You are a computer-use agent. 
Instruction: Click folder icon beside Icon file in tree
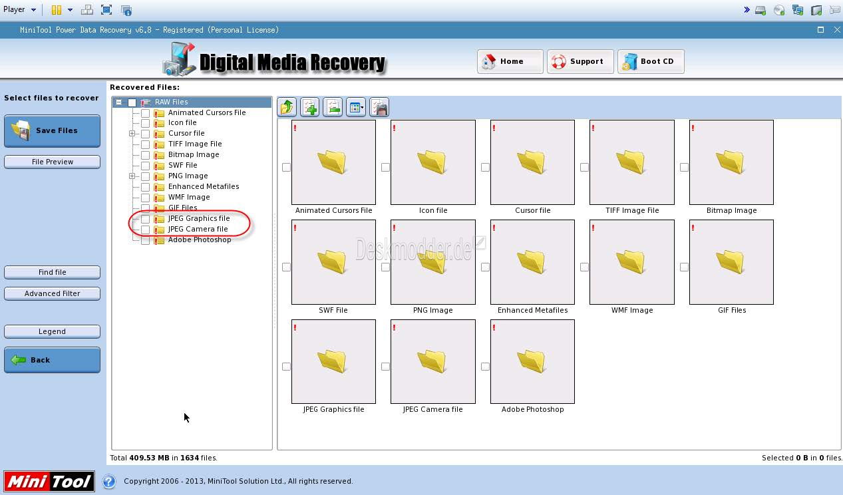[159, 123]
